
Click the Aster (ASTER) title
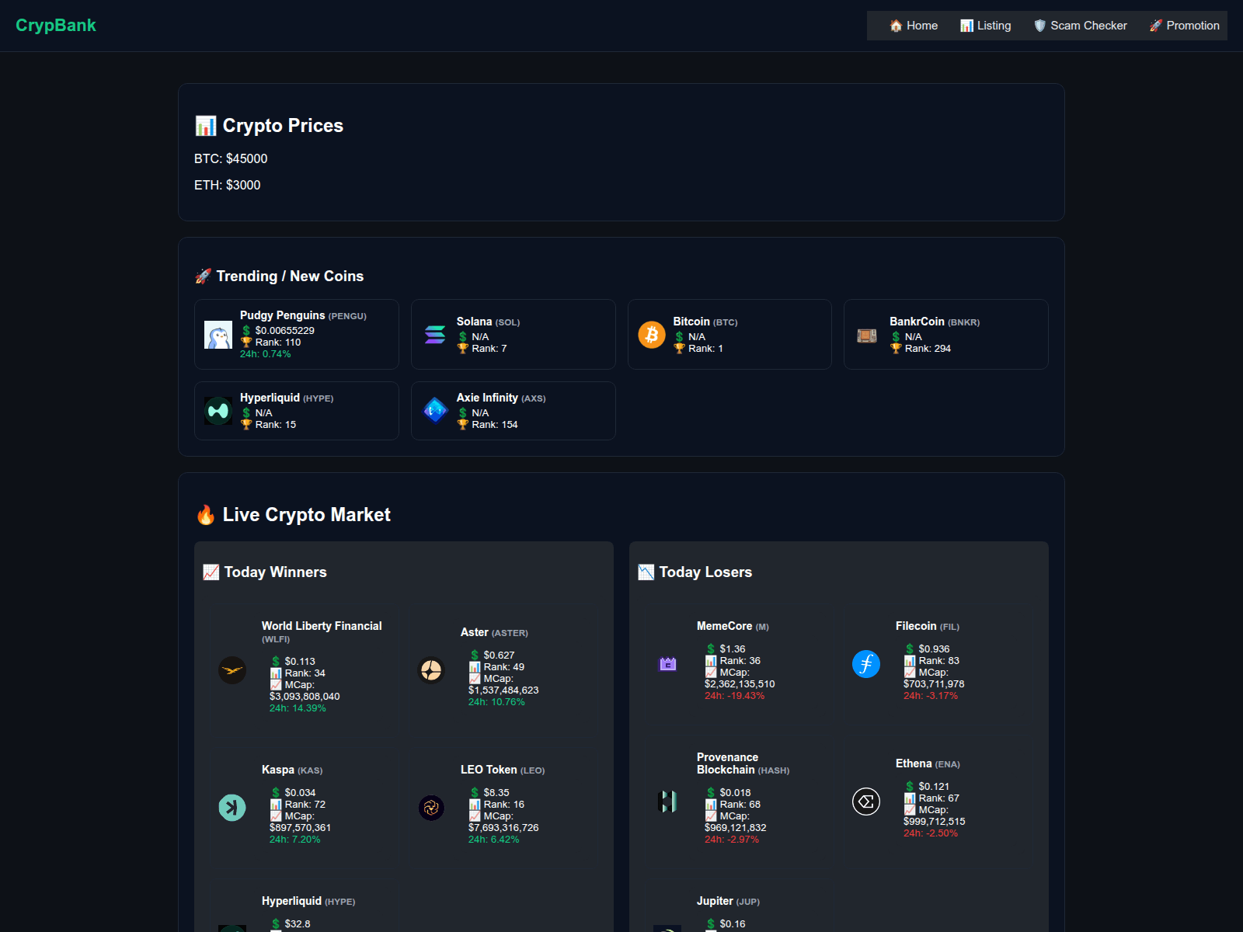tap(494, 632)
